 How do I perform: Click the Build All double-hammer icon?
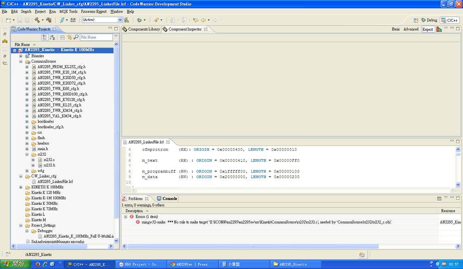point(49,20)
